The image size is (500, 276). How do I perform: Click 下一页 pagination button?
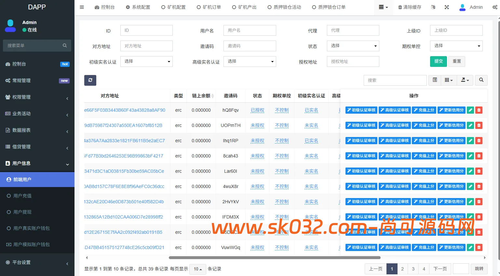click(x=440, y=269)
